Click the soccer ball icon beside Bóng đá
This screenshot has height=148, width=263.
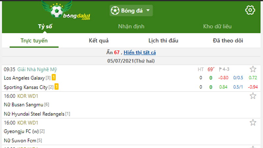pos(115,11)
